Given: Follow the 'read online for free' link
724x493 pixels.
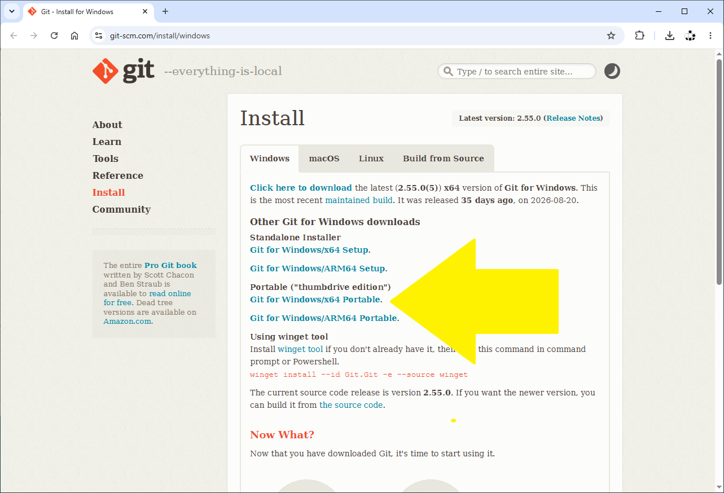Looking at the screenshot, I should 148,298.
